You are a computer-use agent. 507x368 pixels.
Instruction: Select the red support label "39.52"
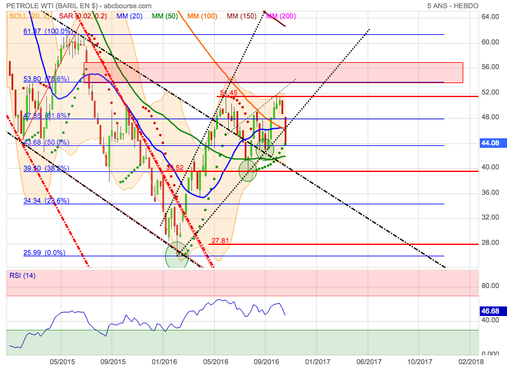click(x=175, y=168)
